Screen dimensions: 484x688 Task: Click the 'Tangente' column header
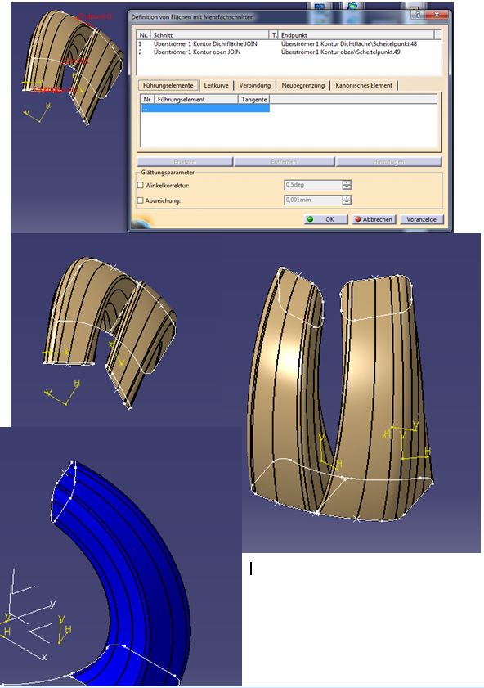click(253, 99)
